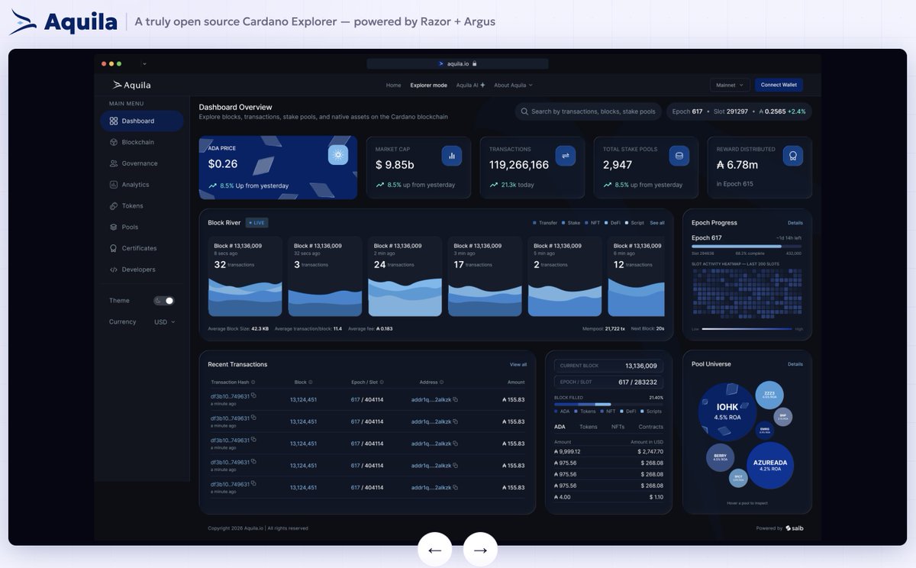Click the Cardano icon on ADA Price card

(x=338, y=155)
